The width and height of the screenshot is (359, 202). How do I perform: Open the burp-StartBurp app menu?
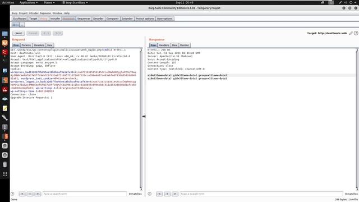(75, 2)
